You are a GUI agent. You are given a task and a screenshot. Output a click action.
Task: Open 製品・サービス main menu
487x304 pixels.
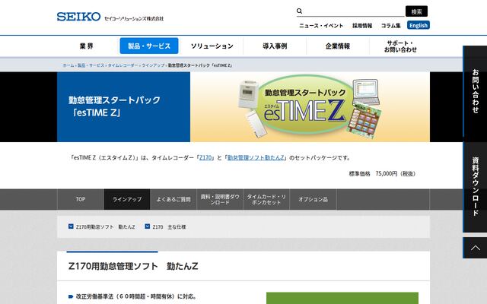(x=149, y=46)
